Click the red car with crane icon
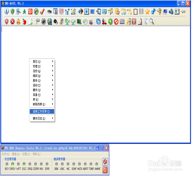This screenshot has width=193, height=176. [104, 21]
